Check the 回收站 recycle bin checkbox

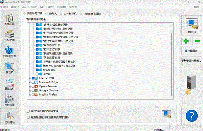click(37, 74)
